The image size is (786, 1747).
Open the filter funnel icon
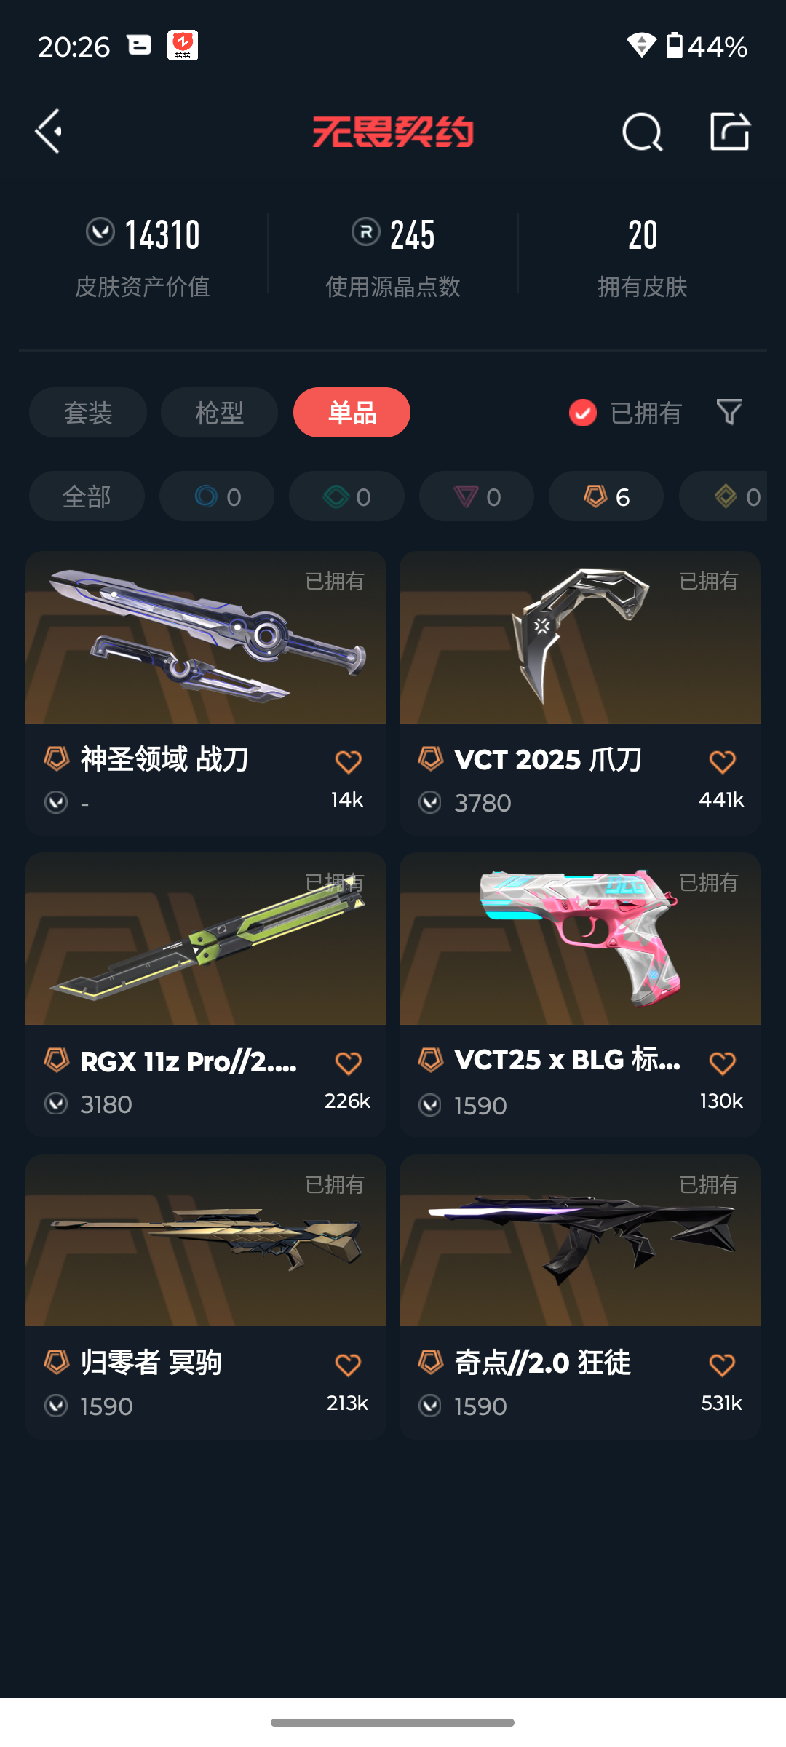729,413
